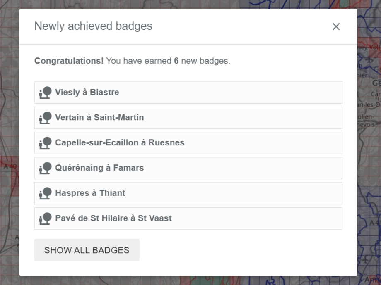Select the Quérénaing à Famars badge text
The height and width of the screenshot is (285, 381).
click(x=99, y=168)
